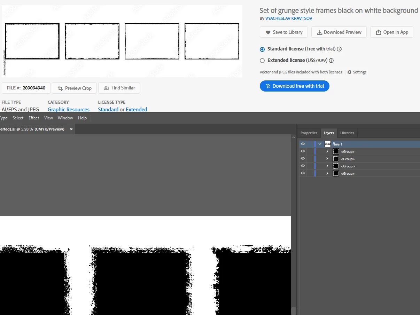Click the FILE # 289094940 box
420x315 pixels.
coord(26,88)
